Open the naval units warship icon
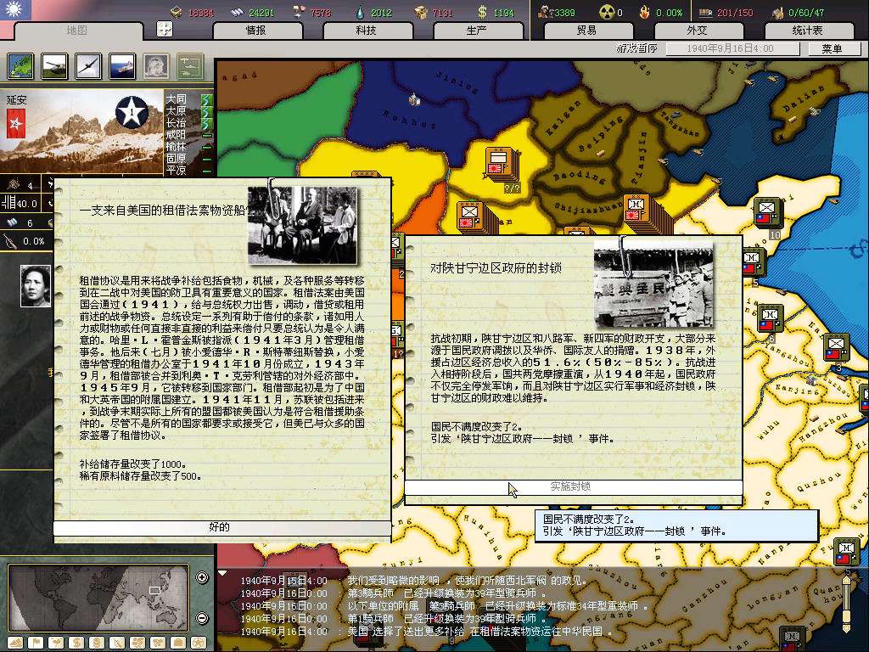Screen dimensions: 869x652 (x=122, y=66)
